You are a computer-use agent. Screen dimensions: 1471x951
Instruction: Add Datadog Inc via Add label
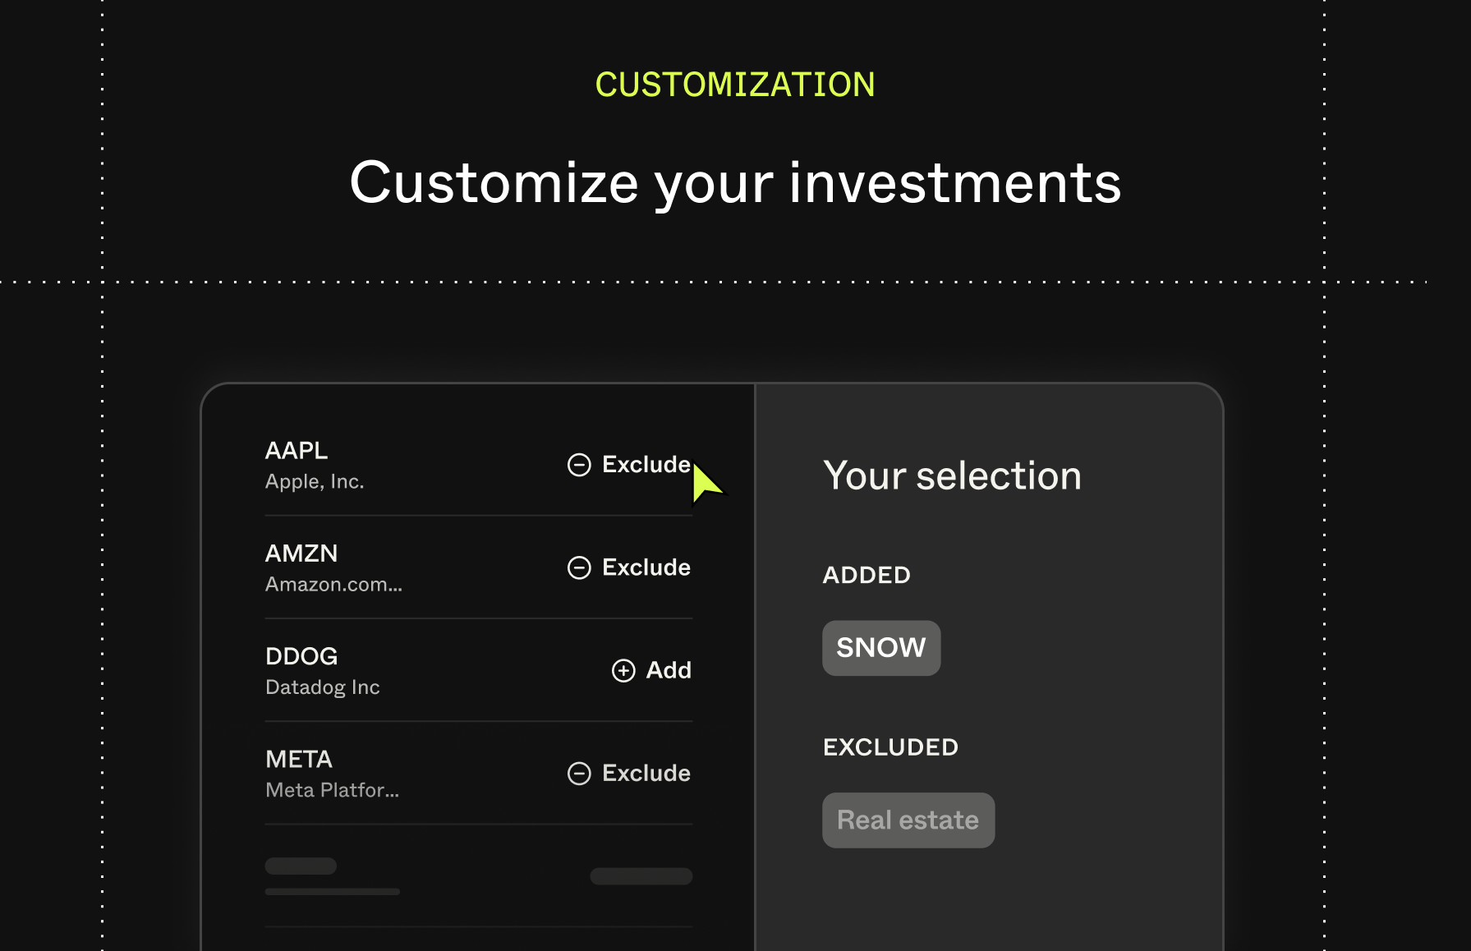pos(669,670)
